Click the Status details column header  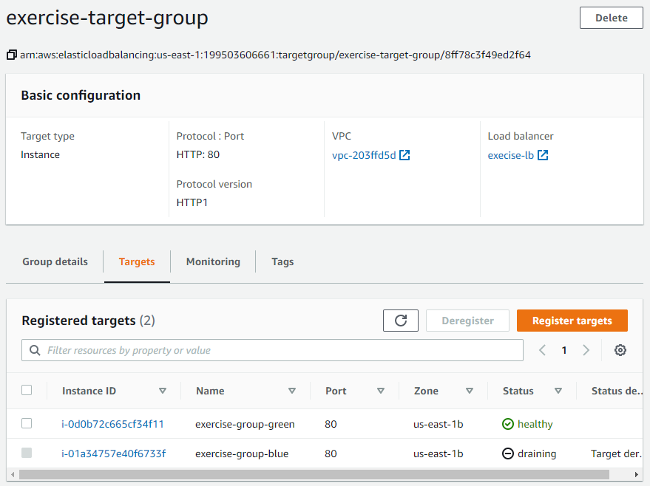tap(617, 391)
